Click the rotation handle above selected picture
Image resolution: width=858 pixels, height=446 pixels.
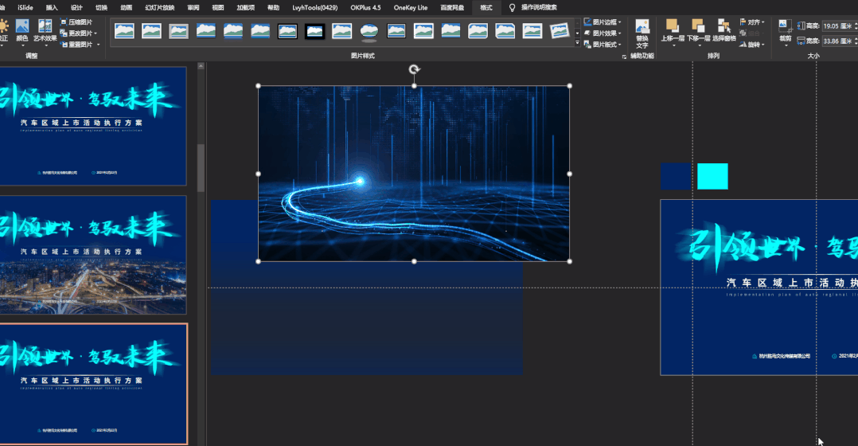414,70
